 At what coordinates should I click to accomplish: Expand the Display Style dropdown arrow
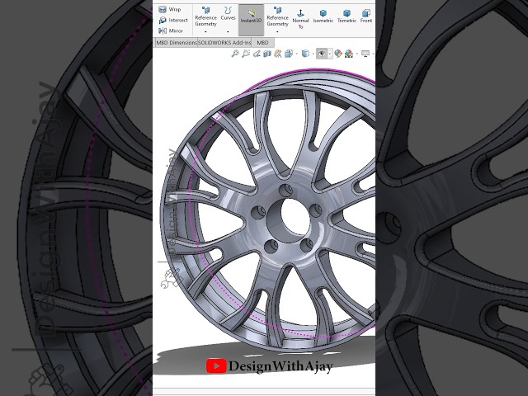click(313, 54)
